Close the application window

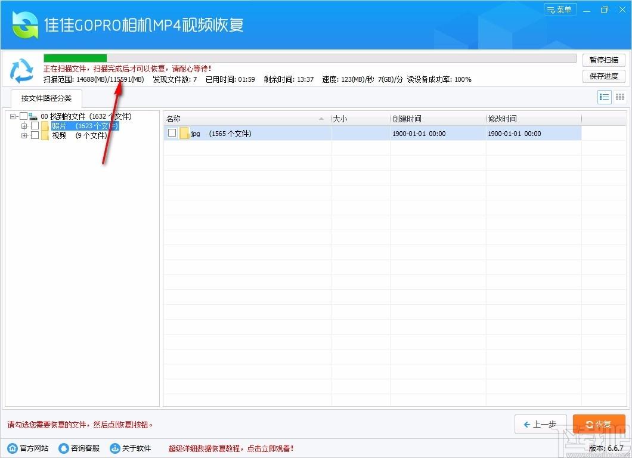[x=622, y=10]
